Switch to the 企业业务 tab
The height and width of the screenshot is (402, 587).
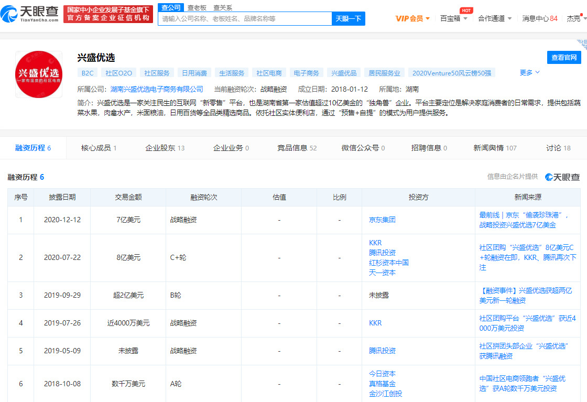[x=231, y=148]
